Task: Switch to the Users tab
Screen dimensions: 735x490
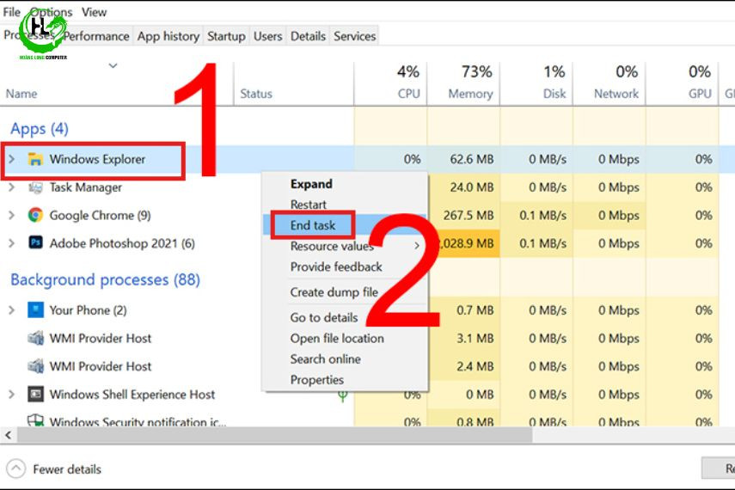Action: click(x=267, y=36)
